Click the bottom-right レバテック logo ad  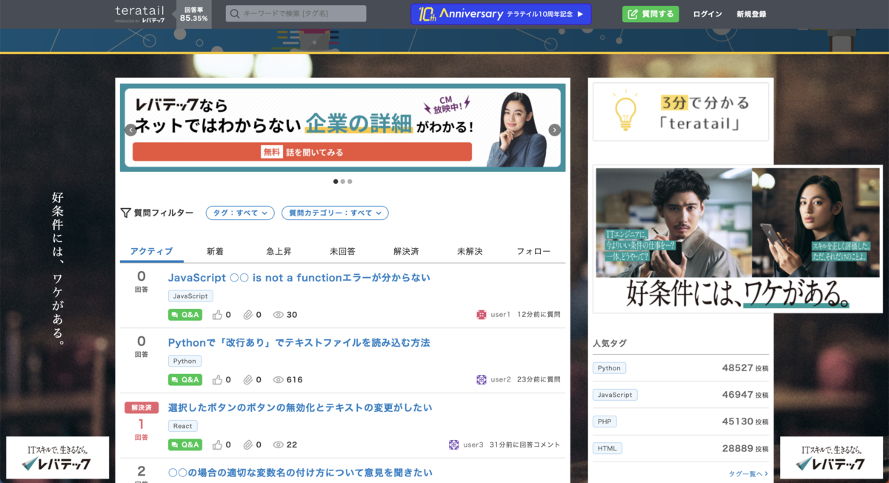tap(831, 458)
